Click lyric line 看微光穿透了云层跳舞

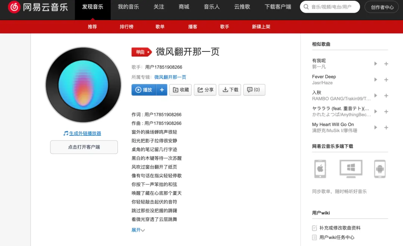pyautogui.click(x=154, y=219)
